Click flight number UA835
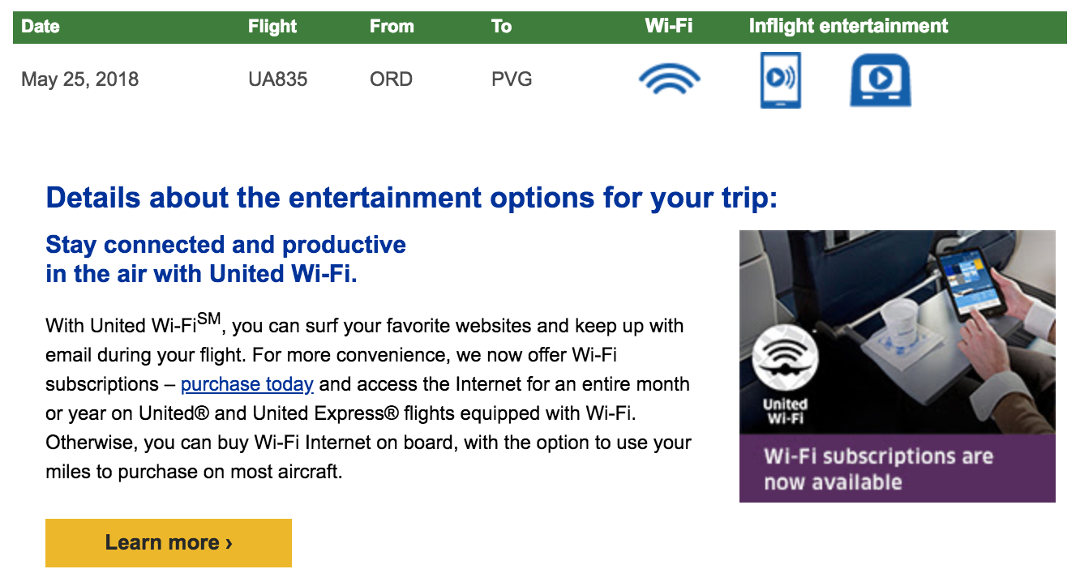 277,79
